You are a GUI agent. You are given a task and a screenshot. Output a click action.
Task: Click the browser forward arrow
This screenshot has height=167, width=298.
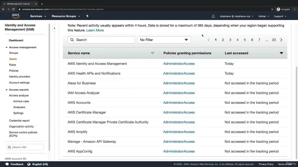(x=8, y=9)
